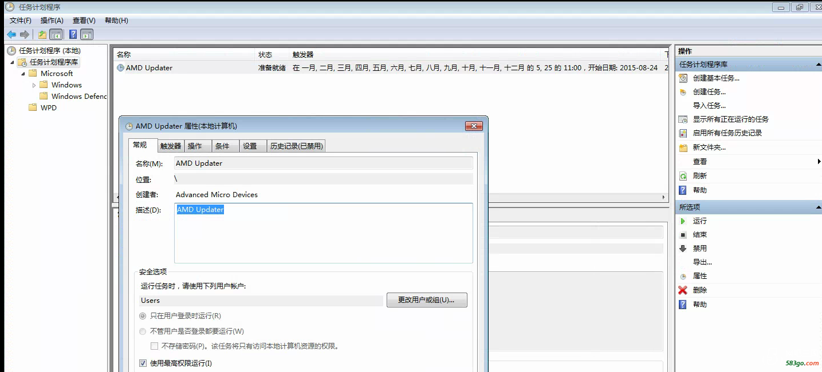Click the 显示所有正在运行的任务 icon
Image resolution: width=822 pixels, height=372 pixels.
click(683, 119)
